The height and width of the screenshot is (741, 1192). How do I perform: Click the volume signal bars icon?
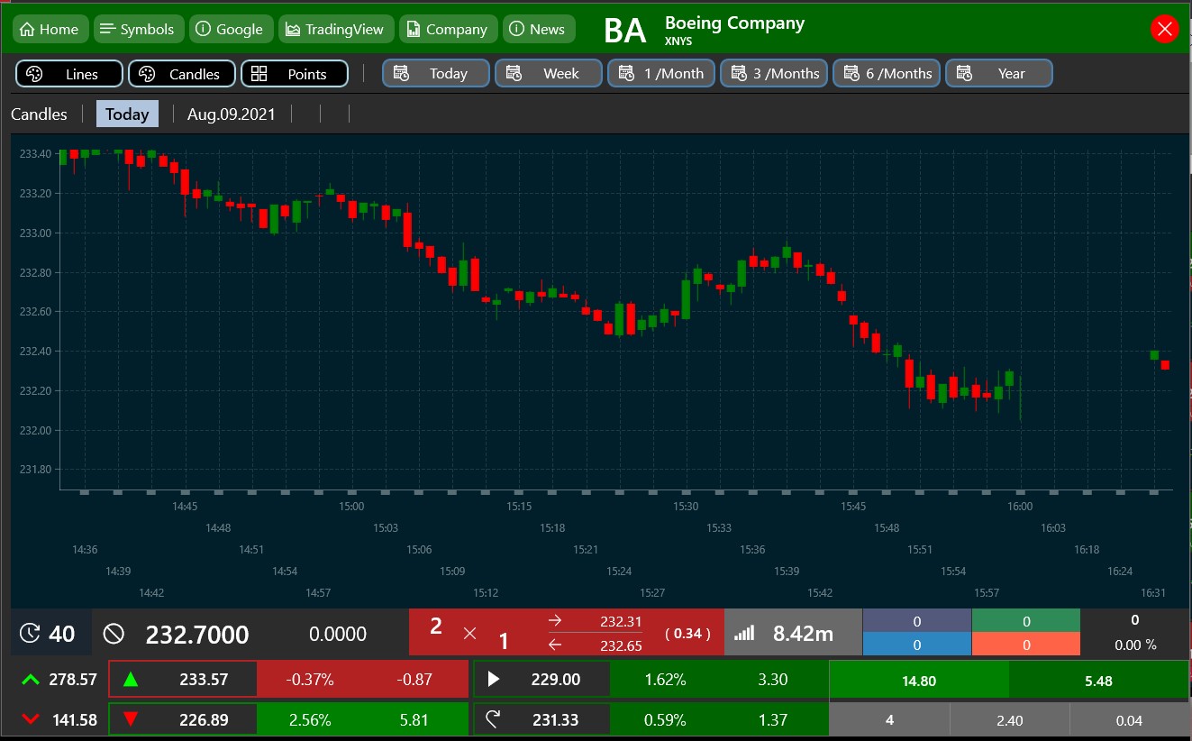pos(744,634)
